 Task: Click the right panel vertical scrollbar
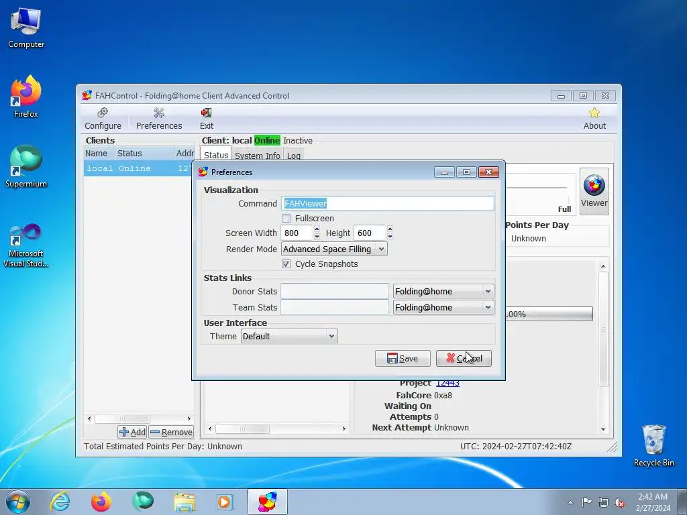pyautogui.click(x=603, y=329)
